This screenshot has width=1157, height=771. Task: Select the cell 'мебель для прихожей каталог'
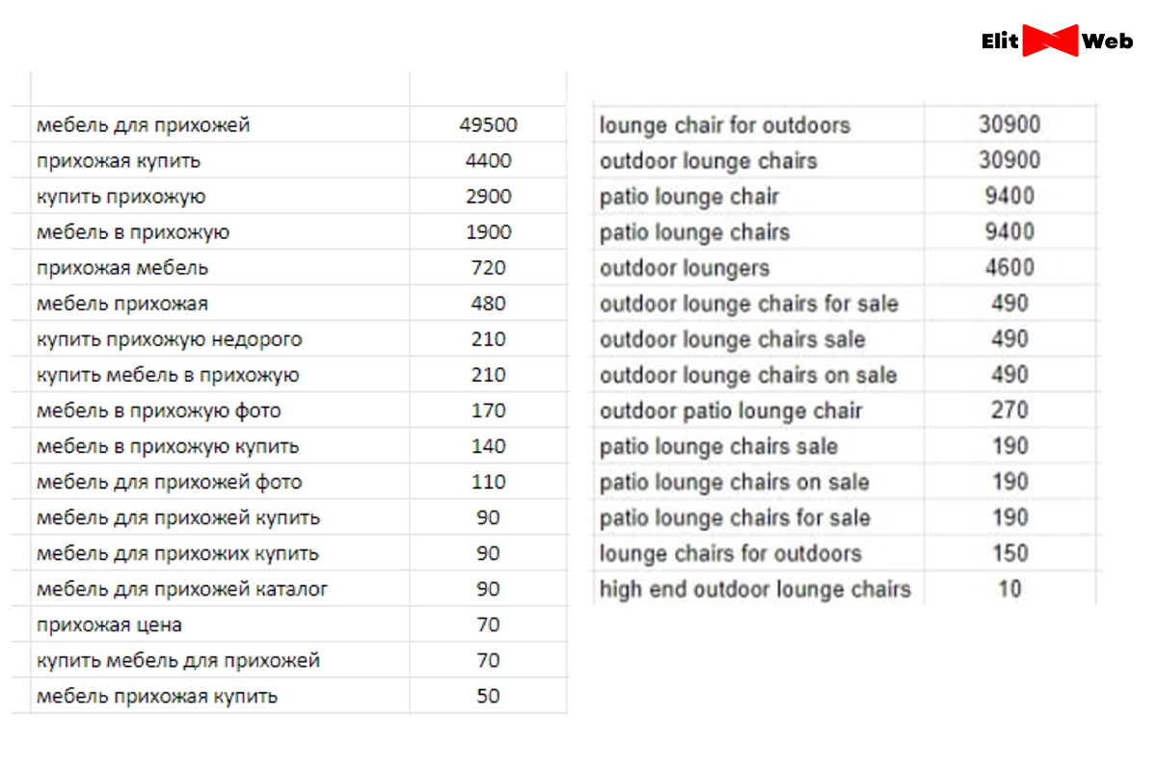pos(221,589)
